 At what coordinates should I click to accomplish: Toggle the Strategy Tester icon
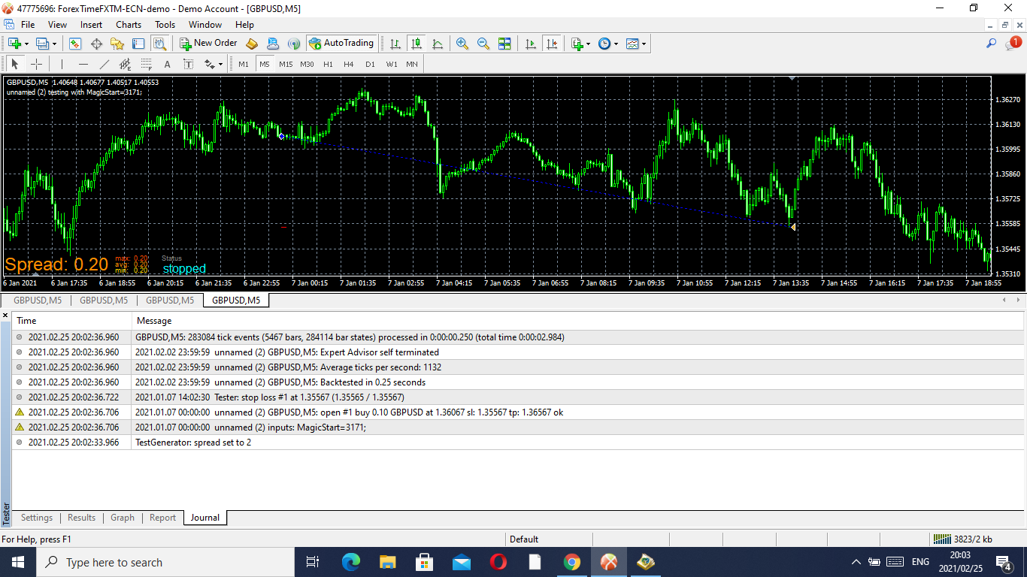pyautogui.click(x=159, y=44)
